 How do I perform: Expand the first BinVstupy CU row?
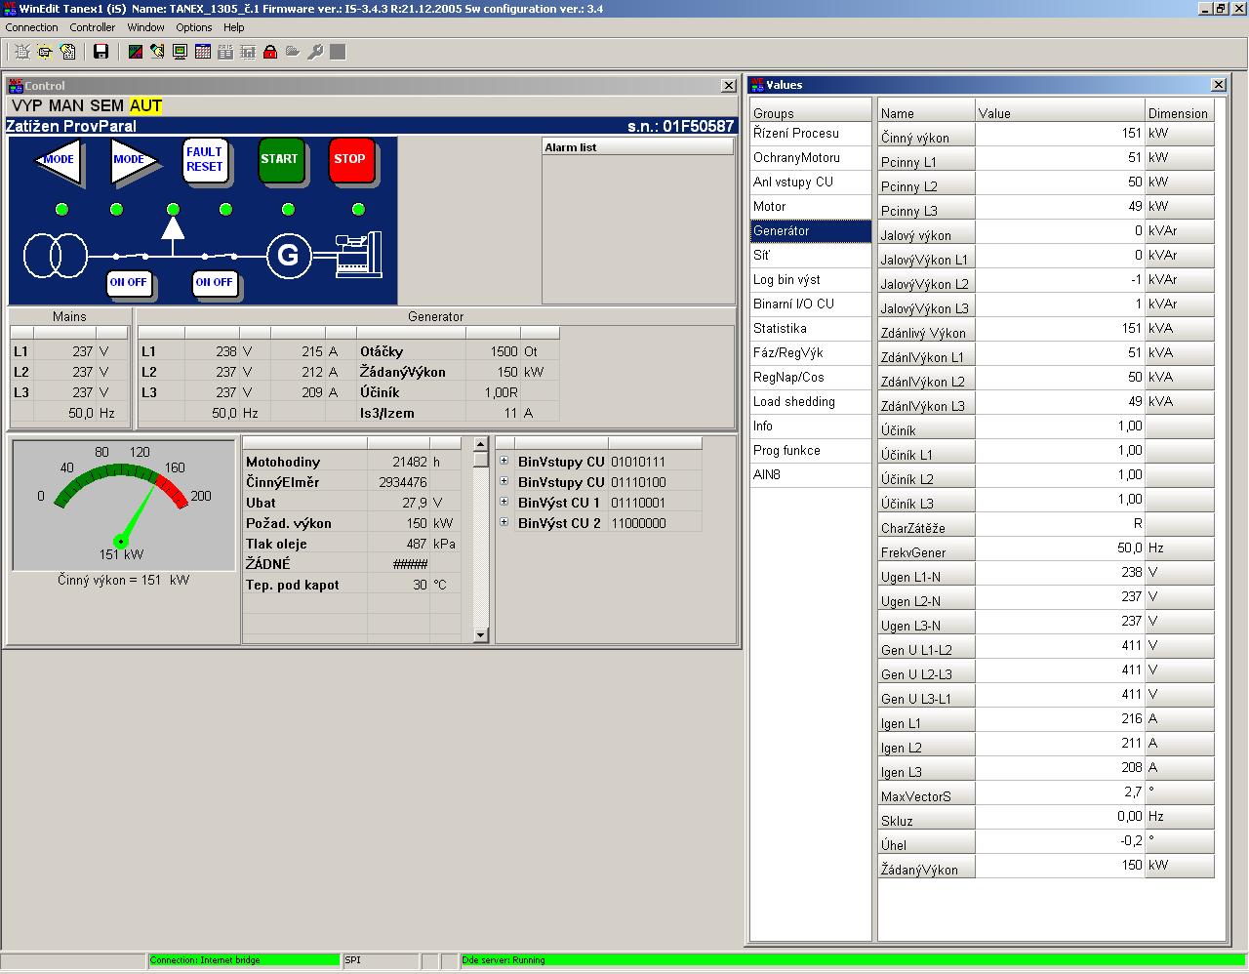(504, 462)
